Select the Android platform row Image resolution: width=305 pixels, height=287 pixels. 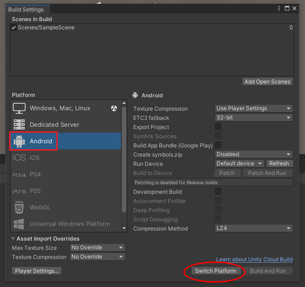pos(66,141)
